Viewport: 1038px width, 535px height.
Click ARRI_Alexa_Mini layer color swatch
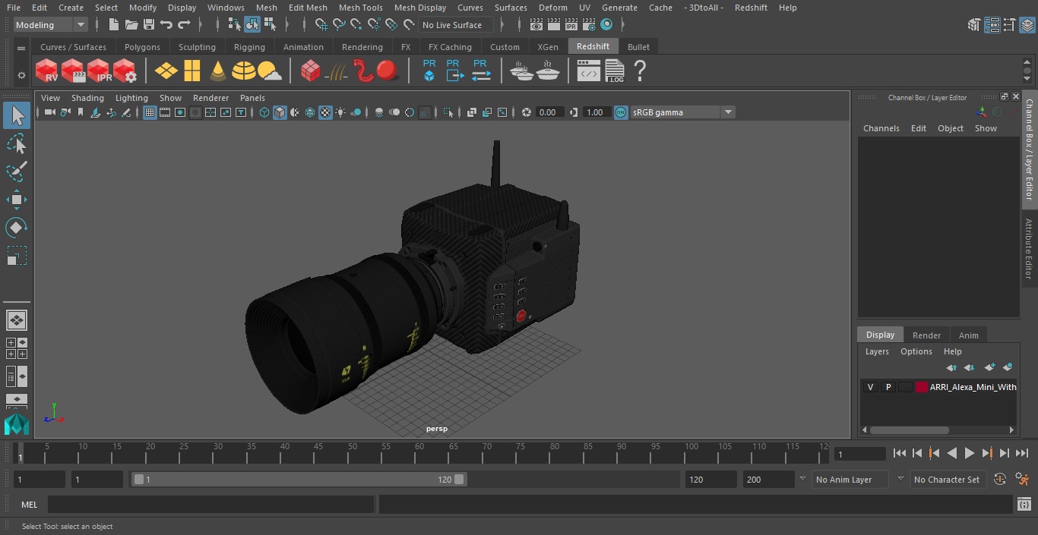[922, 387]
